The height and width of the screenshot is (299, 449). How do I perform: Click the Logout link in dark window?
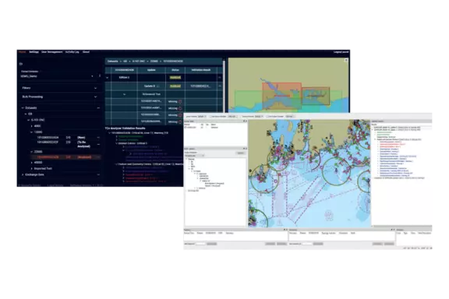click(x=341, y=52)
